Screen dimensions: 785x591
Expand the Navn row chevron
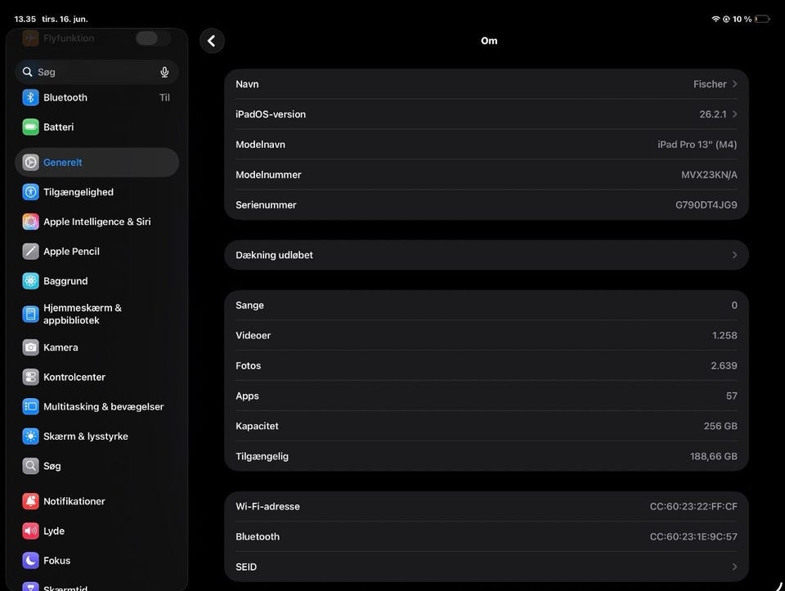click(x=734, y=84)
